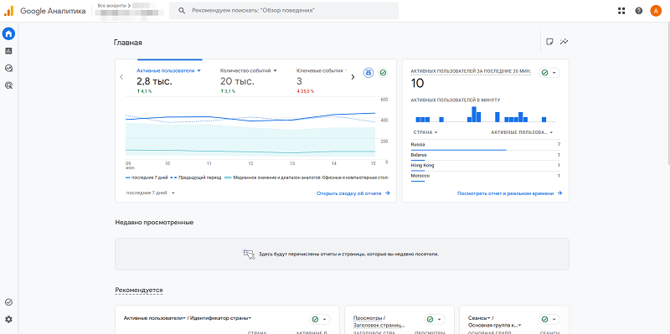
Task: Open the Insights sparkline icon
Action: [564, 42]
